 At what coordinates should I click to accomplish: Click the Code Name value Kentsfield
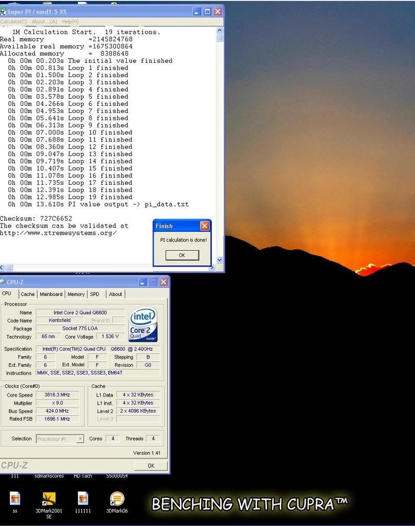point(60,321)
